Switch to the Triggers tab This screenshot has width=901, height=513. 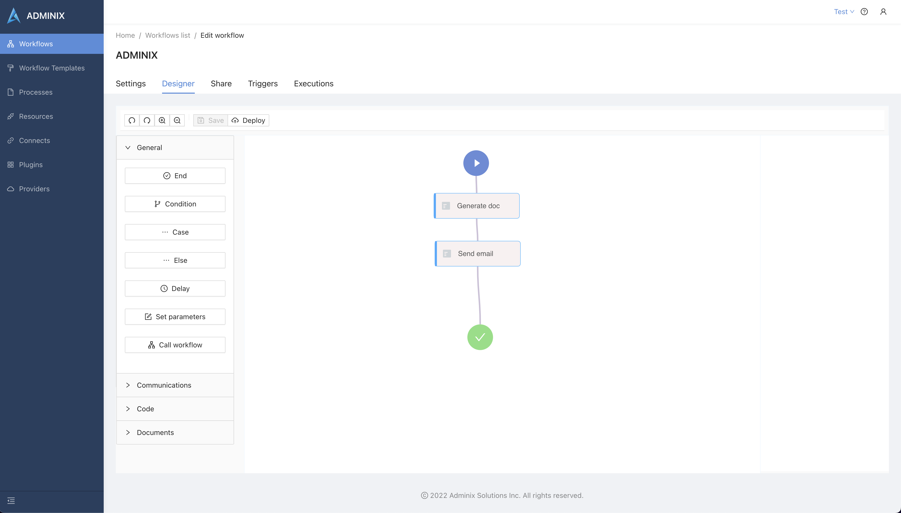pyautogui.click(x=262, y=84)
